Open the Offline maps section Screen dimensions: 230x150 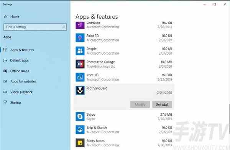coord(16,71)
